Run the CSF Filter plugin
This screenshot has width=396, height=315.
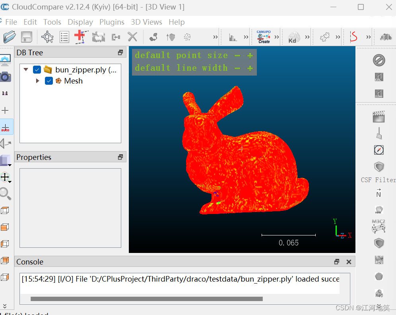coord(379,180)
